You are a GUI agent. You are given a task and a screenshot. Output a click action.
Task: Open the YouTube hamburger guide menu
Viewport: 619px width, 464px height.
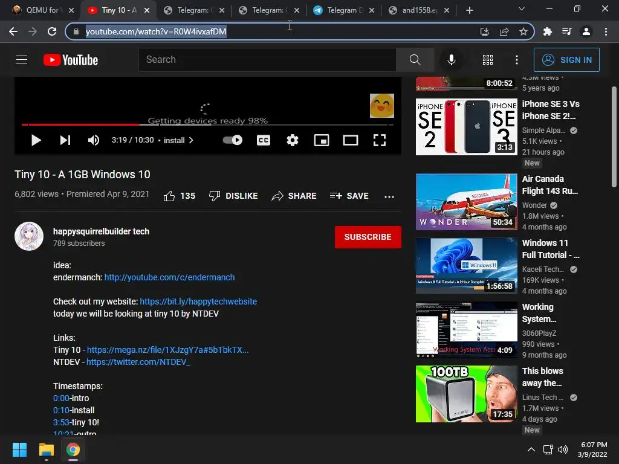22,60
